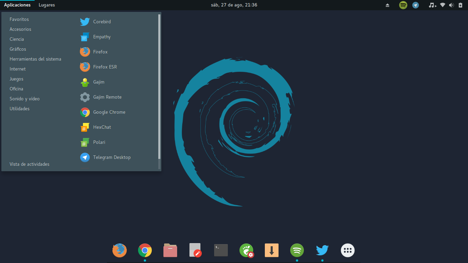Screen dimensions: 468x263
Task: Open the clock and calendar dropdown
Action: pyautogui.click(x=234, y=5)
